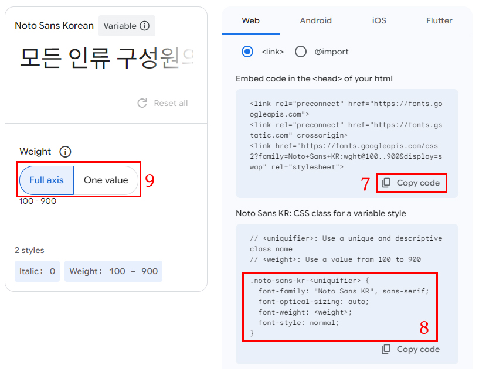Switch to the Android tab
Viewport: 479px width, 369px height.
pyautogui.click(x=315, y=20)
